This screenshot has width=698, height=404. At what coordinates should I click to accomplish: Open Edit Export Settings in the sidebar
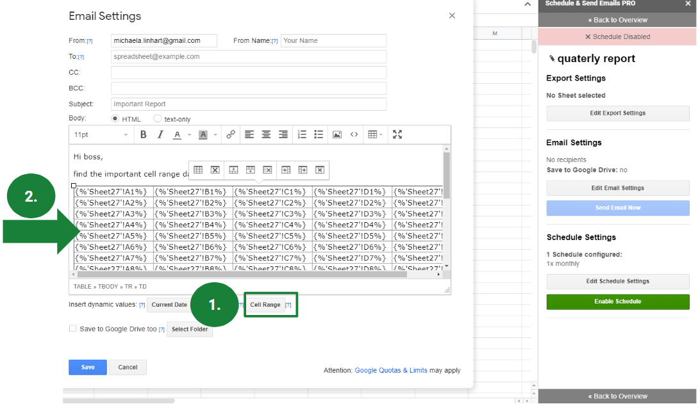coord(617,113)
